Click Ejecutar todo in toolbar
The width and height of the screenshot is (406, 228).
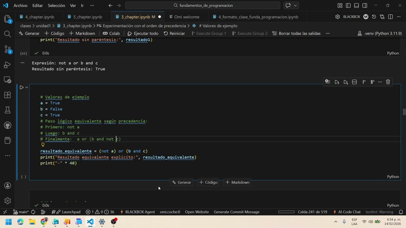143,33
